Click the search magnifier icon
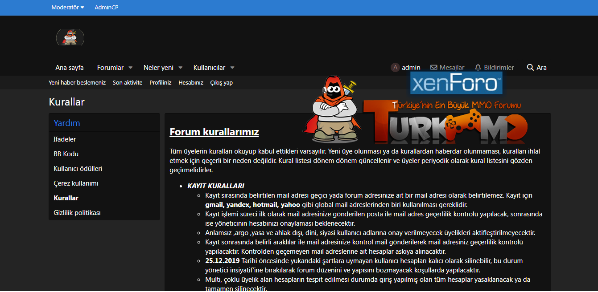 coord(530,68)
